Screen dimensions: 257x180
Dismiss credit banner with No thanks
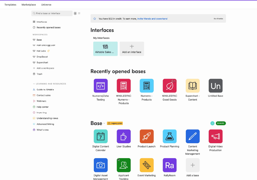pyautogui.click(x=218, y=19)
